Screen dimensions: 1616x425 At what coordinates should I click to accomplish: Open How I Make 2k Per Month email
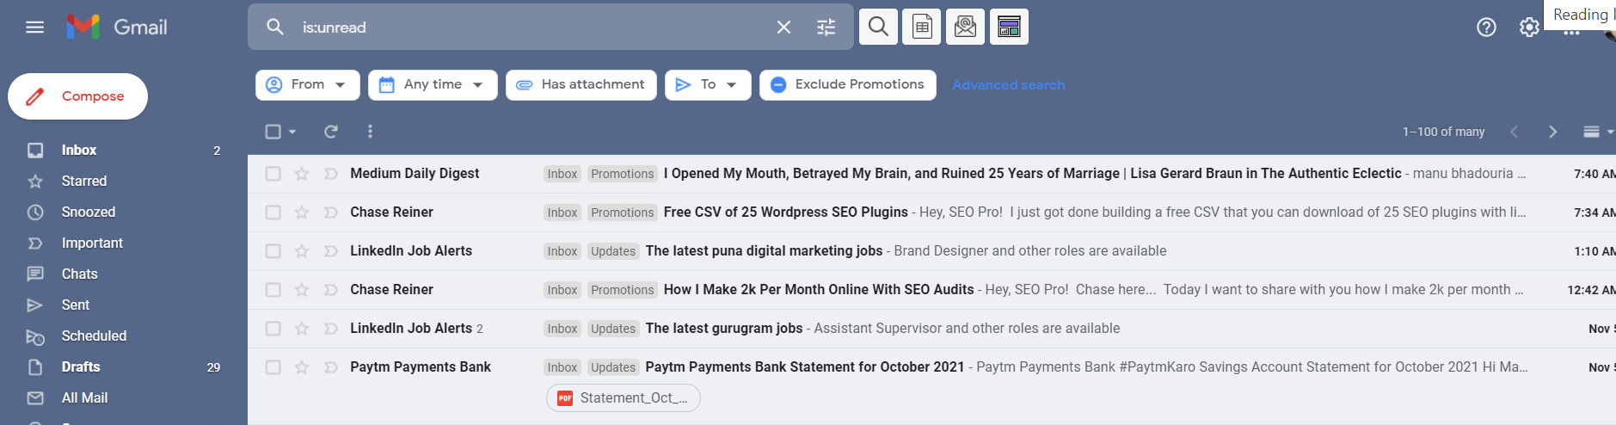[x=819, y=290]
